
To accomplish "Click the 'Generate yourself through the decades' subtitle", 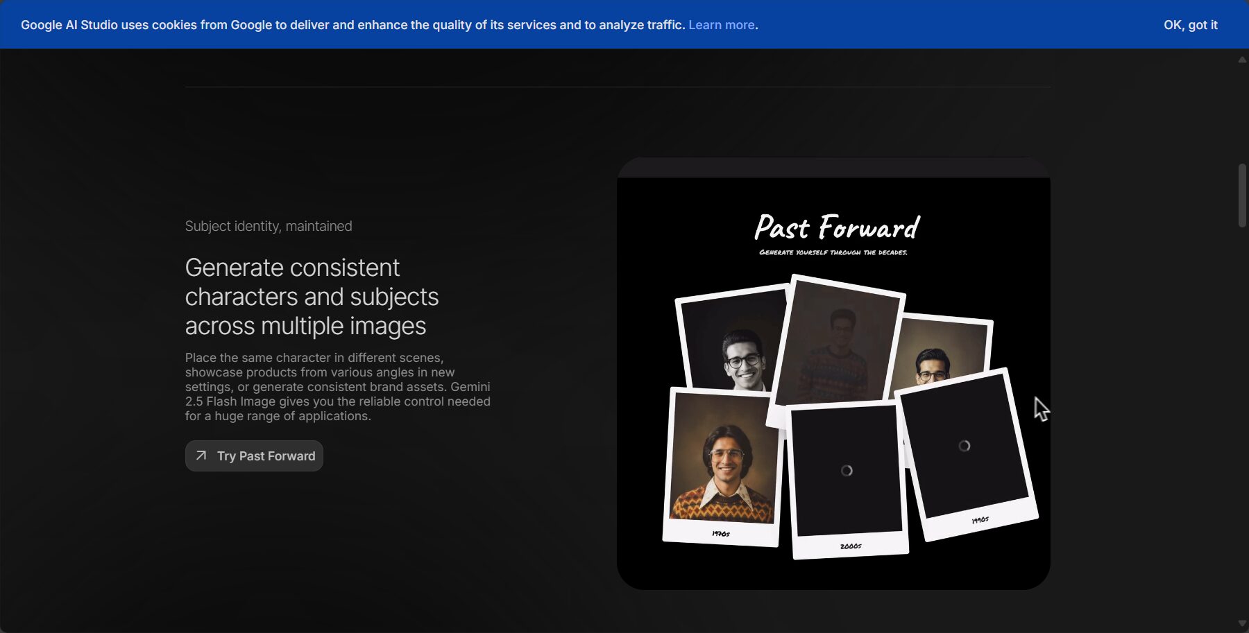I will [x=833, y=252].
